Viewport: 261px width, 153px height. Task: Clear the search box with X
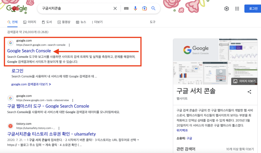(115, 8)
